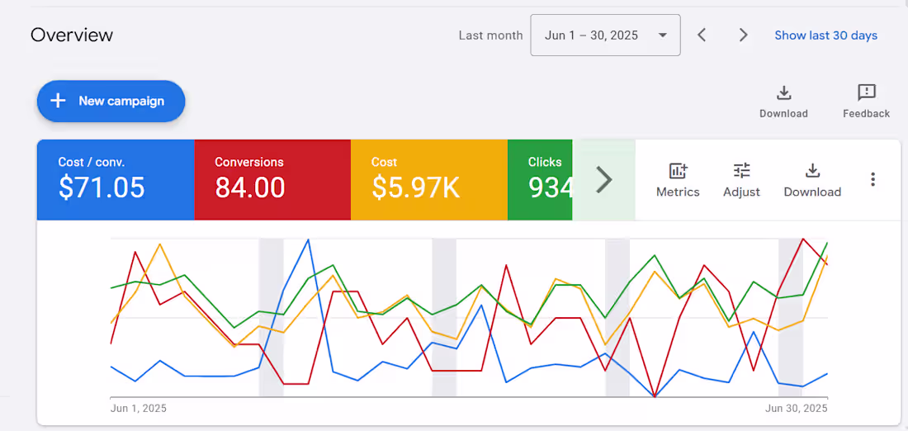Select the yellow Cost metric card
Screen dimensions: 908x431
(429, 180)
